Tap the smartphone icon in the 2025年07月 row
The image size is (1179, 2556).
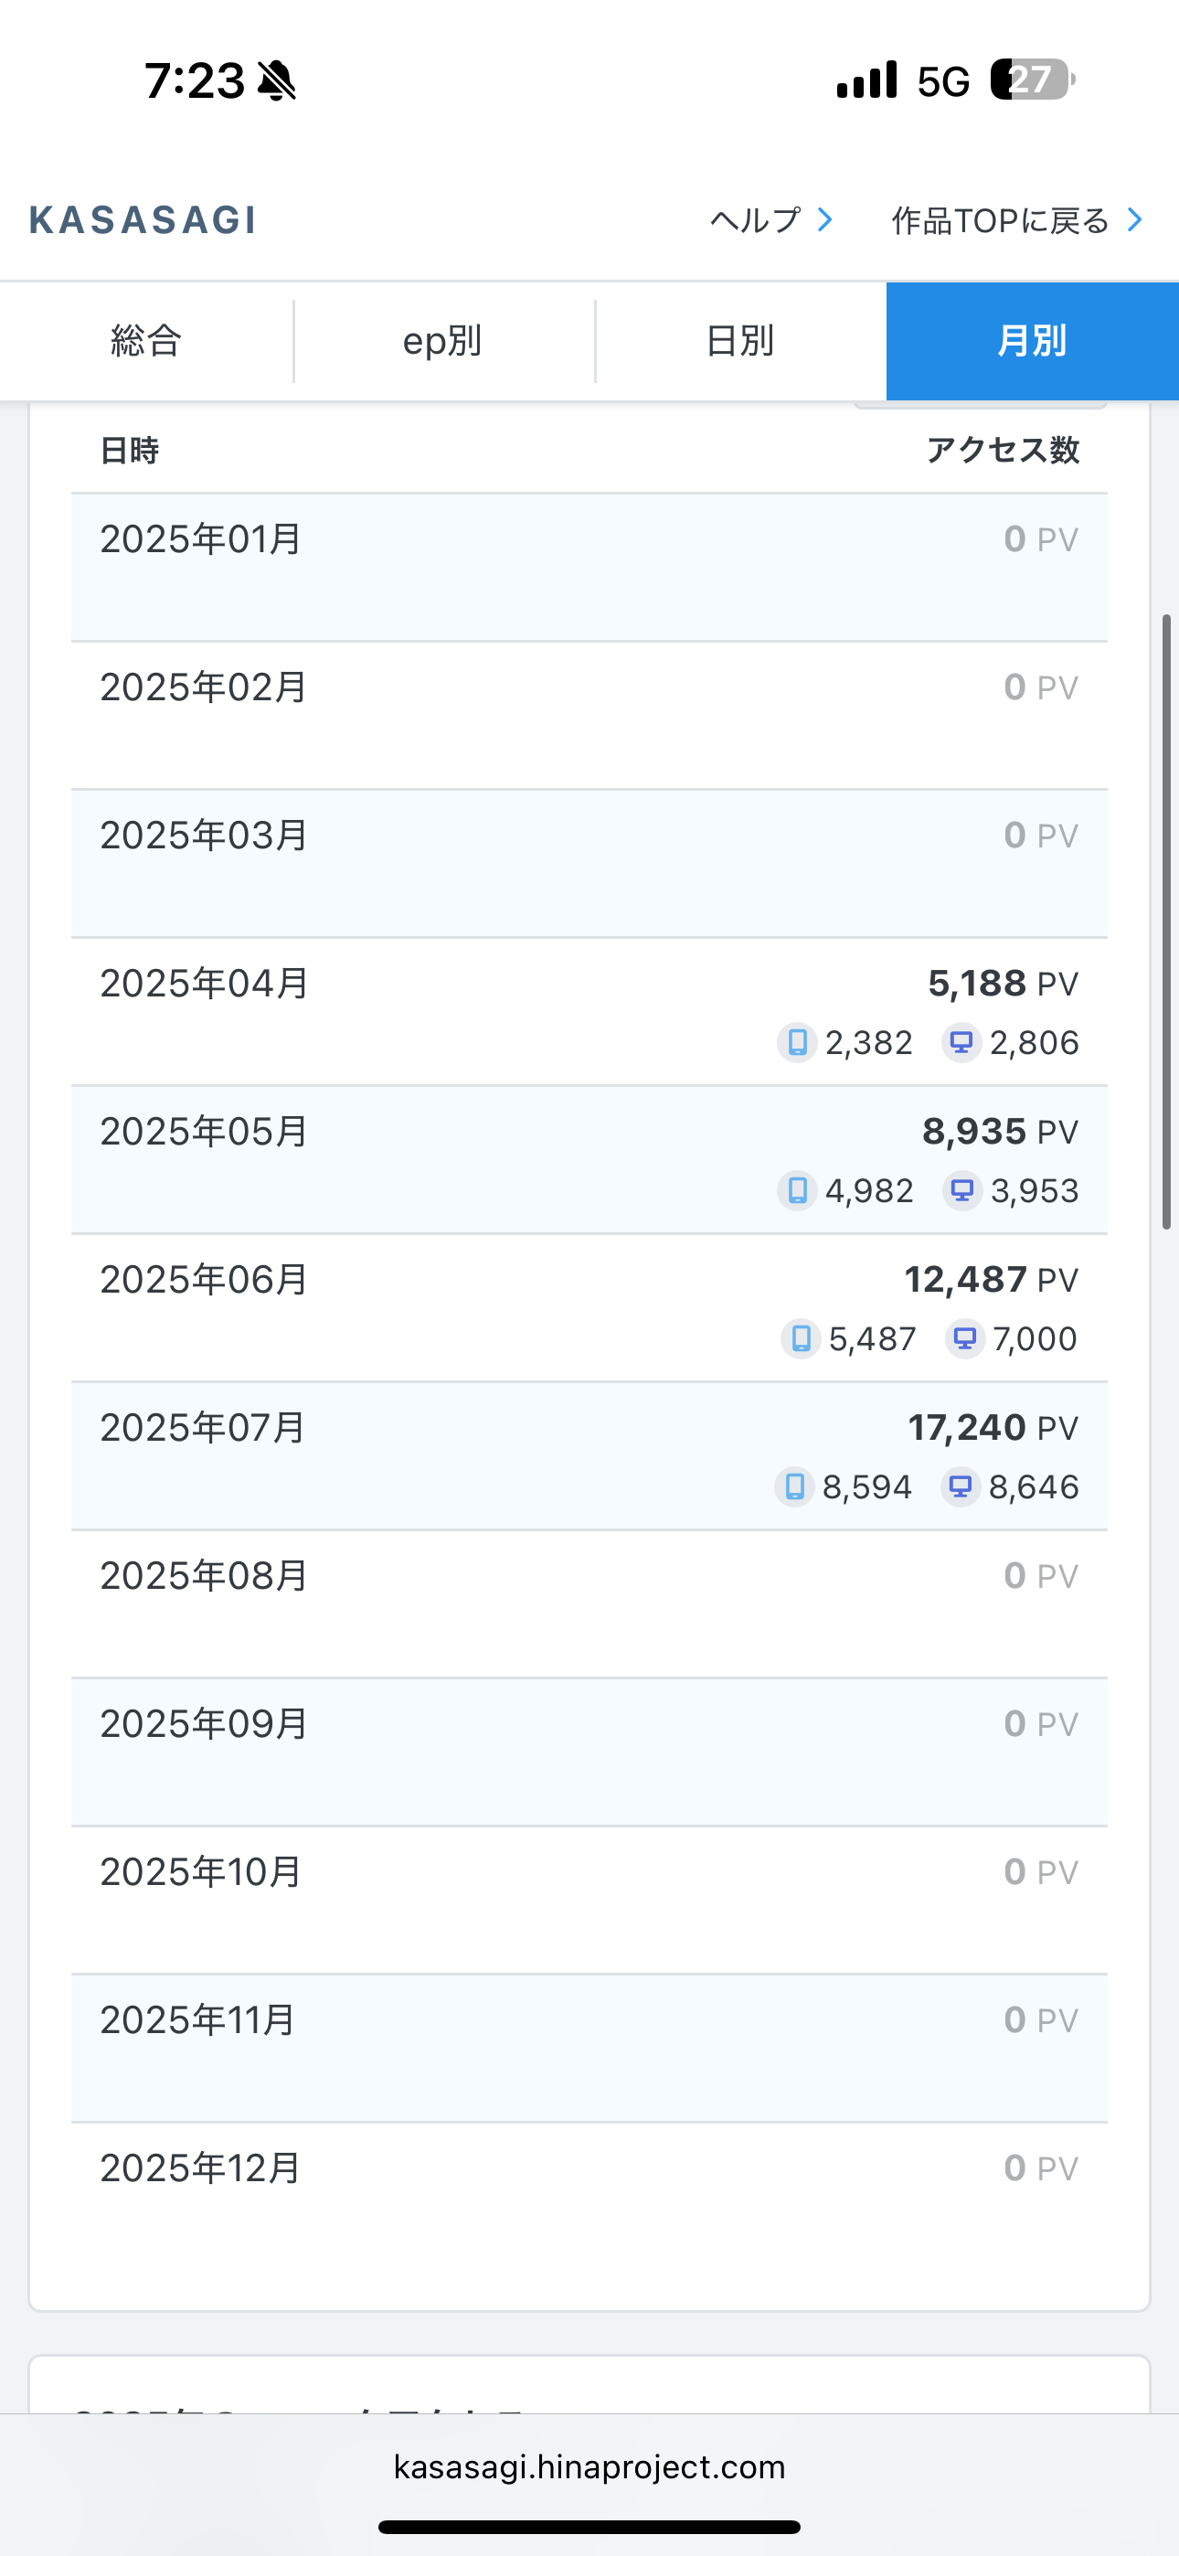(794, 1486)
